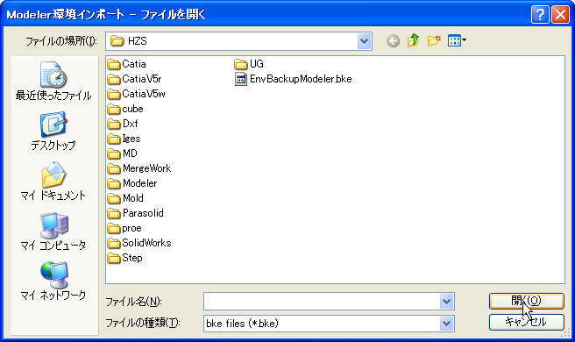
Task: Select the Parasolid folder icon
Action: point(114,214)
